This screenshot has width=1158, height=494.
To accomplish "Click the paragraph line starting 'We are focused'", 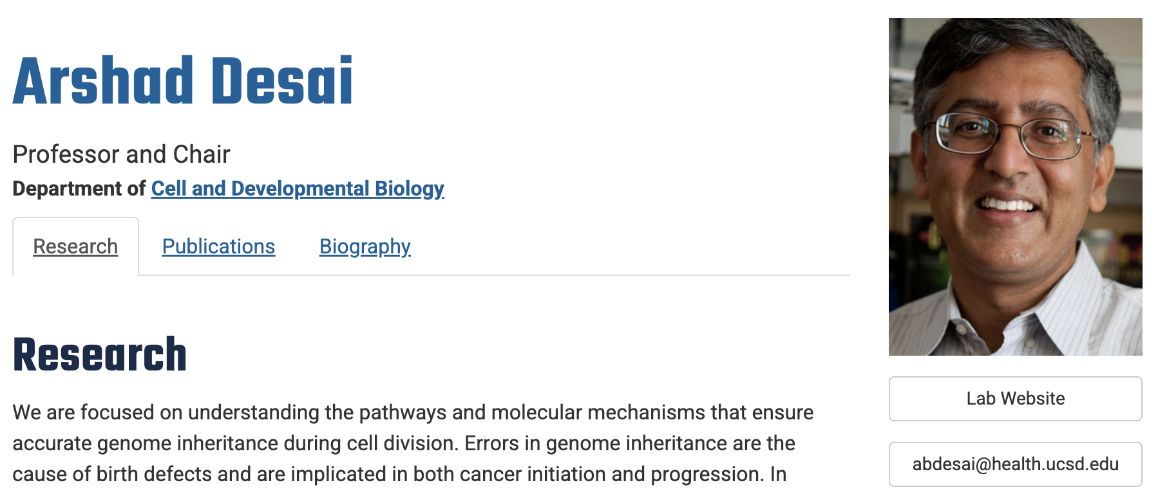I will (413, 412).
